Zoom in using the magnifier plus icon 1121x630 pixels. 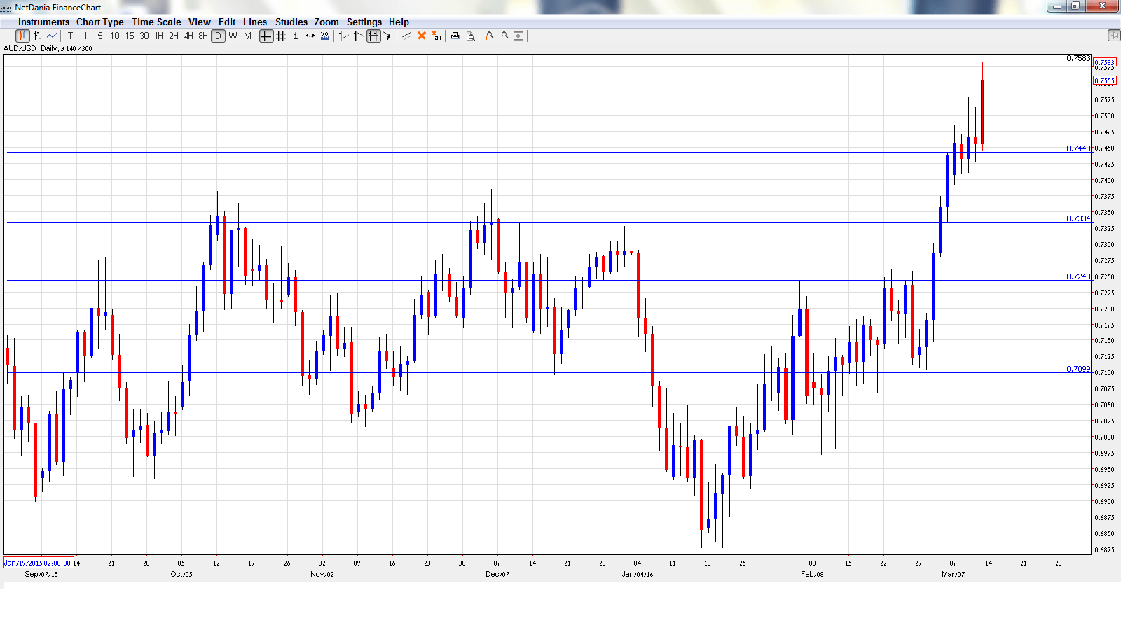point(489,36)
